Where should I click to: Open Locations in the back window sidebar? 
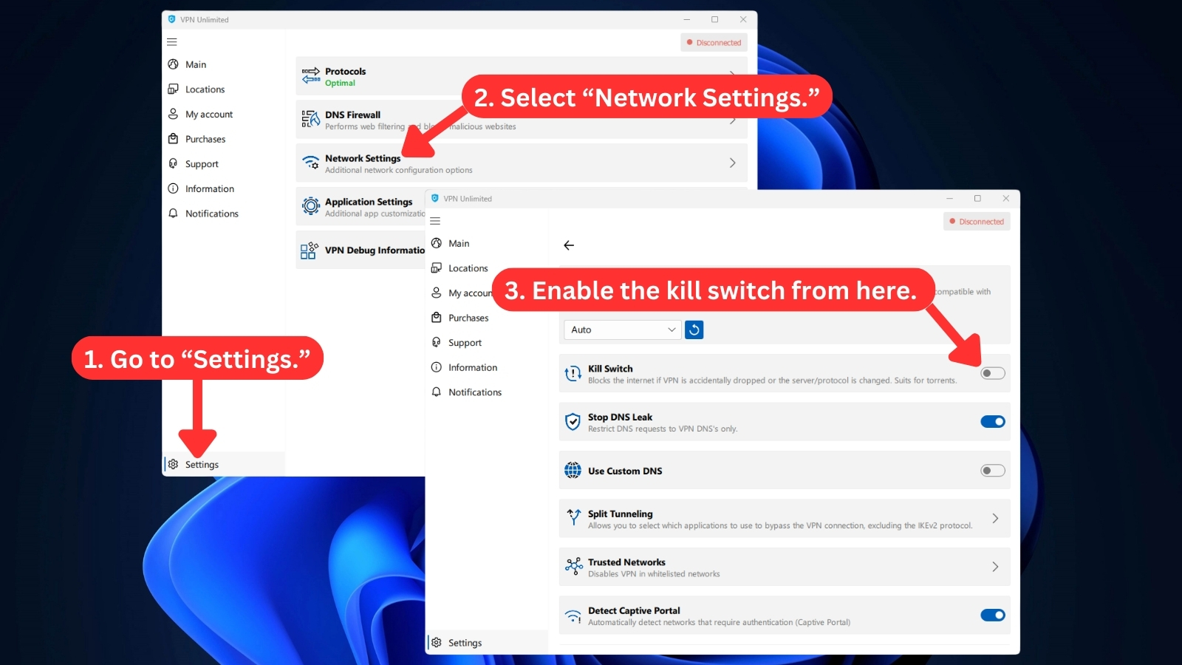pos(205,89)
